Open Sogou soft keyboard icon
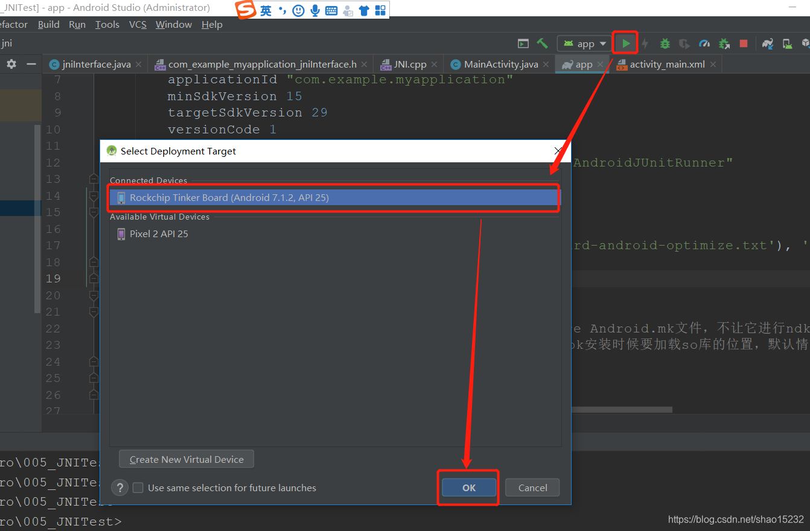The image size is (810, 531). 331,11
